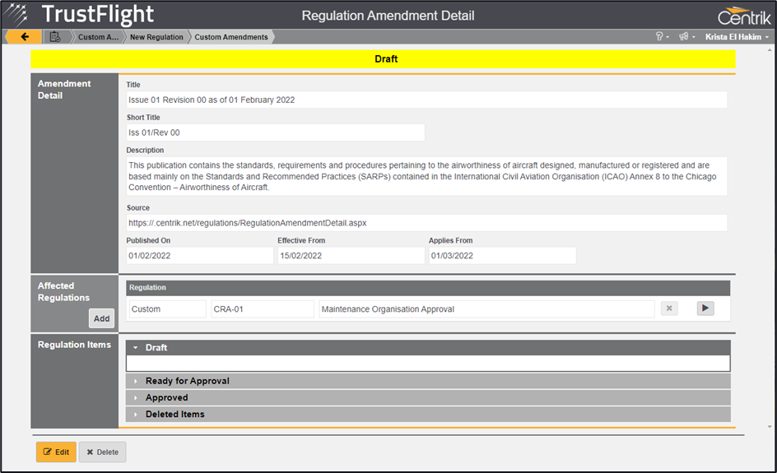
Task: Click the Short Title field
Action: tap(275, 132)
